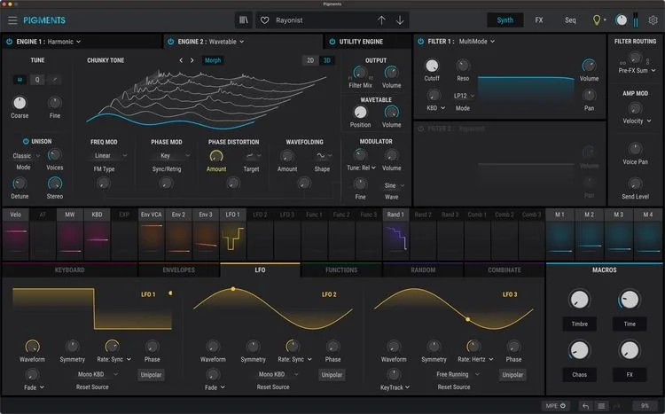
Task: Select the Env VCA modulation source
Action: pos(152,234)
